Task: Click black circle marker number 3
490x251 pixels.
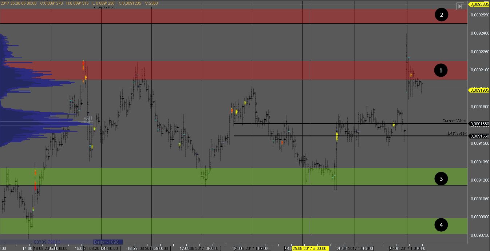Action: pyautogui.click(x=441, y=179)
